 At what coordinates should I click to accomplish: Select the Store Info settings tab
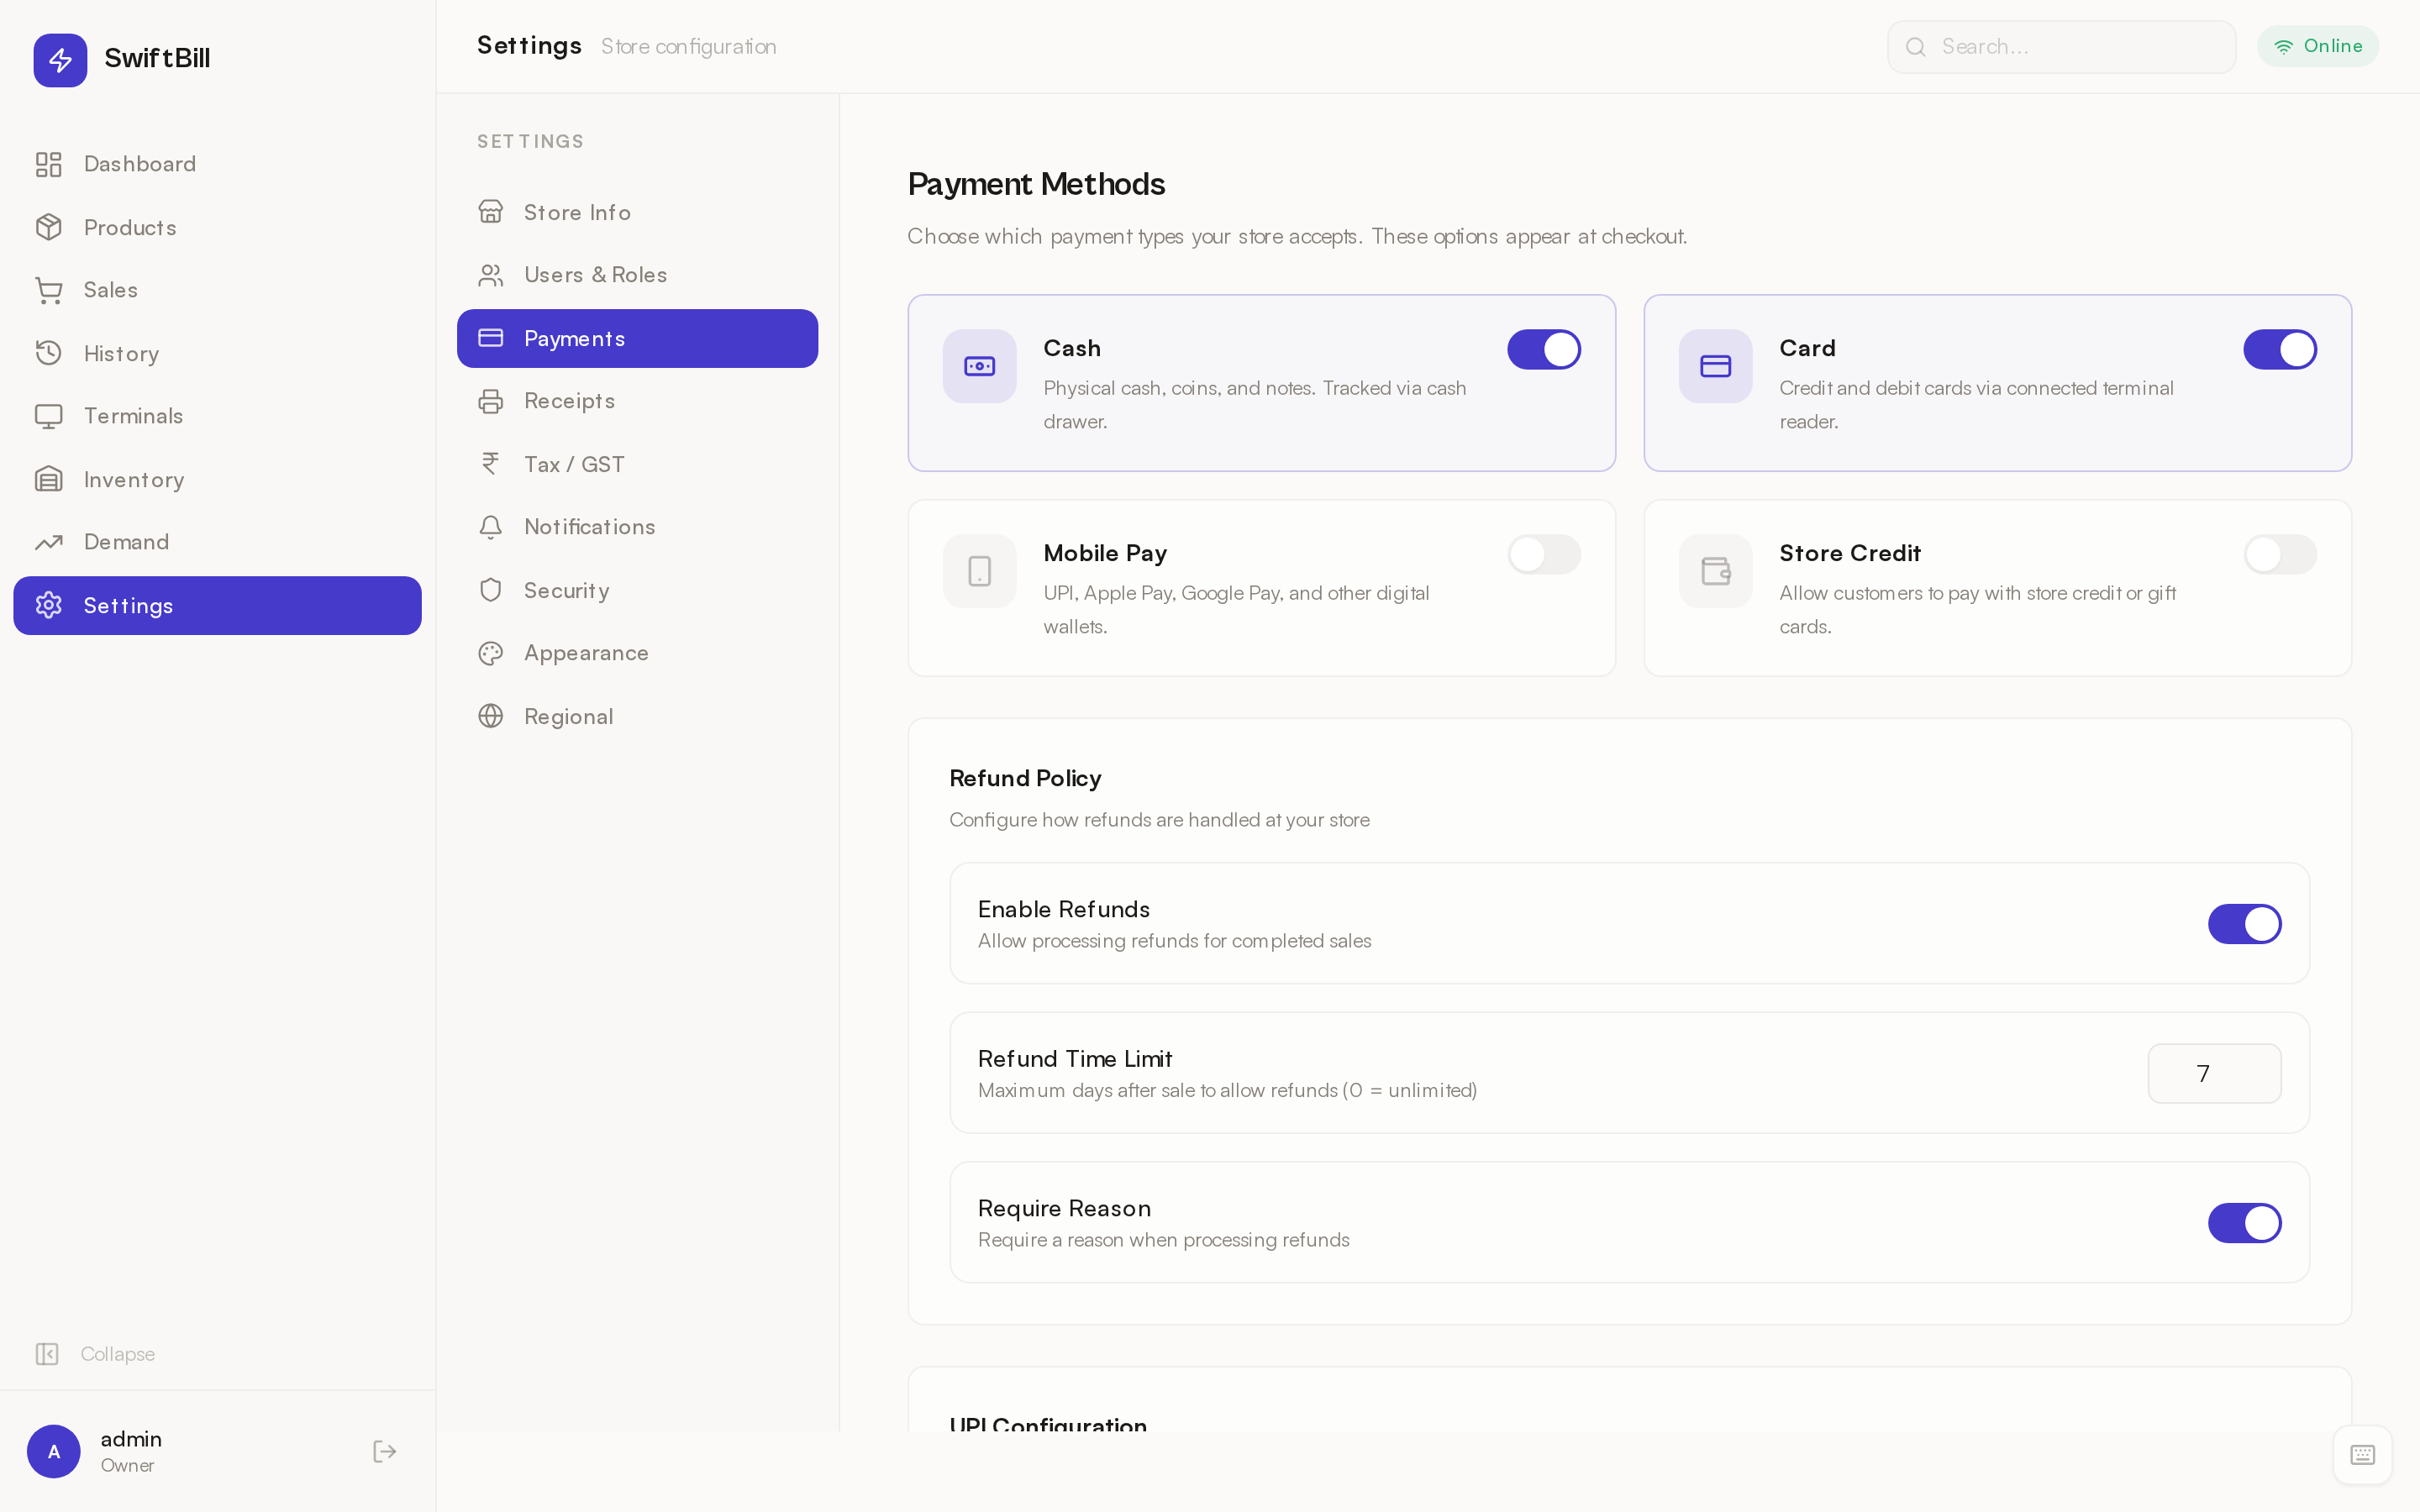pos(637,212)
